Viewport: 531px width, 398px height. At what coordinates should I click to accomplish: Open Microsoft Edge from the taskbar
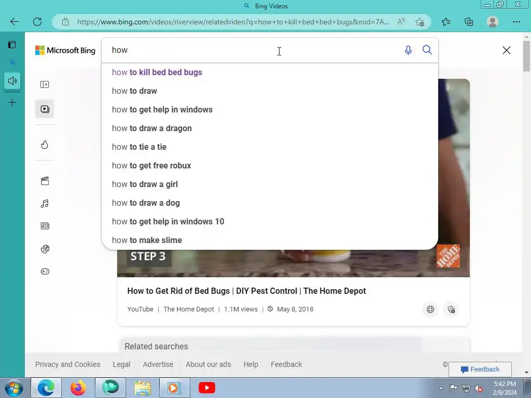[46, 388]
